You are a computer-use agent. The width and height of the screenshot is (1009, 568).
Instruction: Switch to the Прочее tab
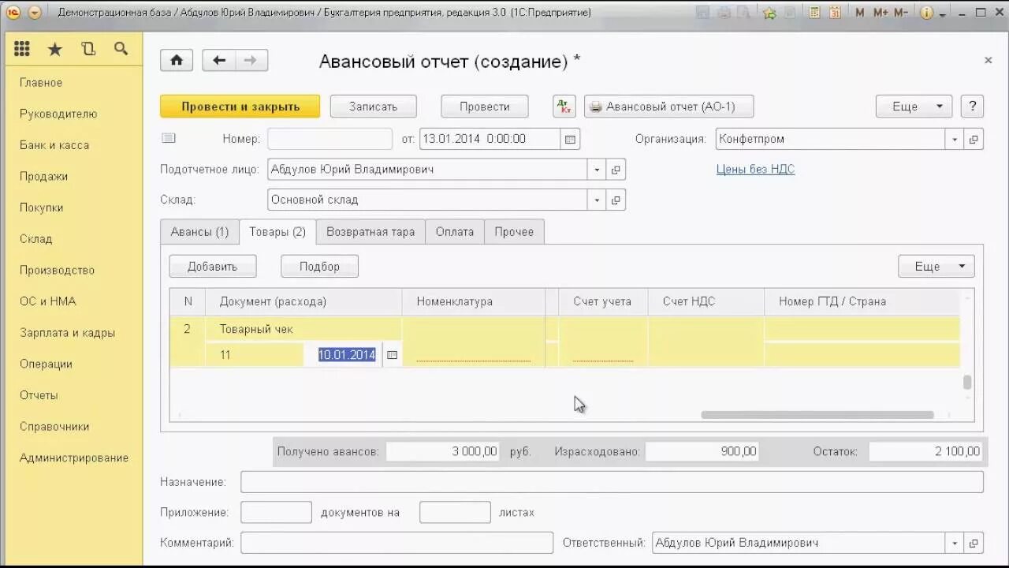coord(514,232)
